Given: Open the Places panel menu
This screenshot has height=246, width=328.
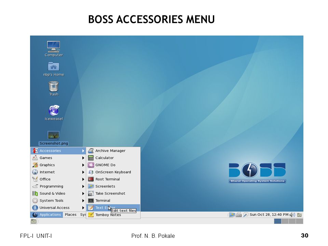Looking at the screenshot, I should tap(70, 215).
